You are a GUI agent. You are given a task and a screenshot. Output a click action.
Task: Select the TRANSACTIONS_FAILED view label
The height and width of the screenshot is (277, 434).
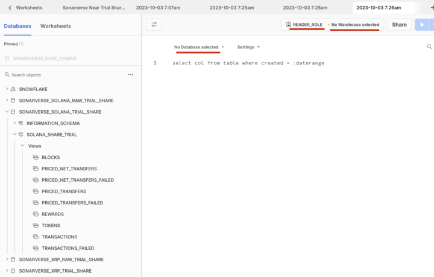[x=68, y=248]
